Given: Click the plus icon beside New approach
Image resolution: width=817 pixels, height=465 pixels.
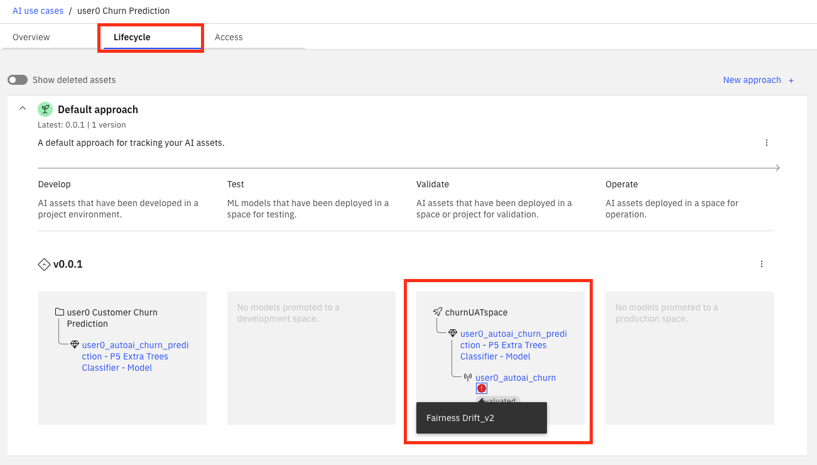Looking at the screenshot, I should pos(791,80).
